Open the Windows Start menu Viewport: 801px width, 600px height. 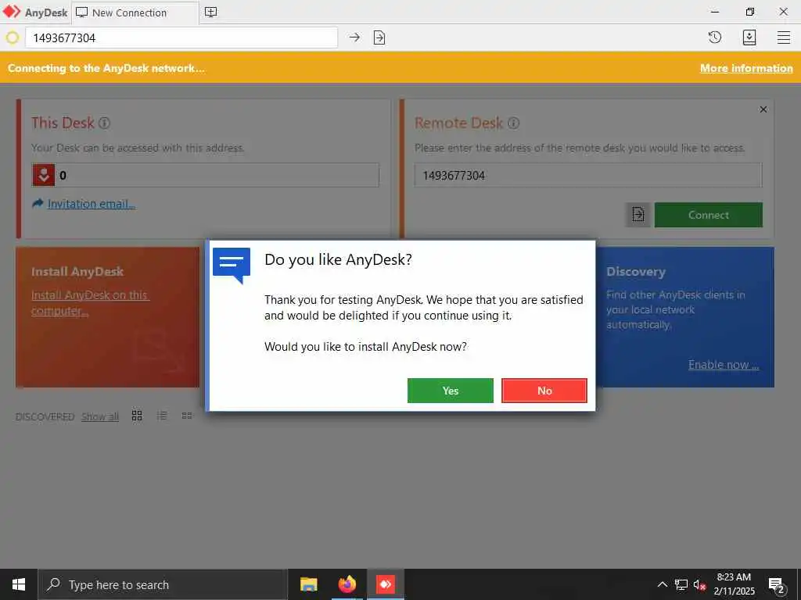click(19, 584)
